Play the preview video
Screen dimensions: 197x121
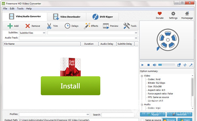click(x=143, y=65)
